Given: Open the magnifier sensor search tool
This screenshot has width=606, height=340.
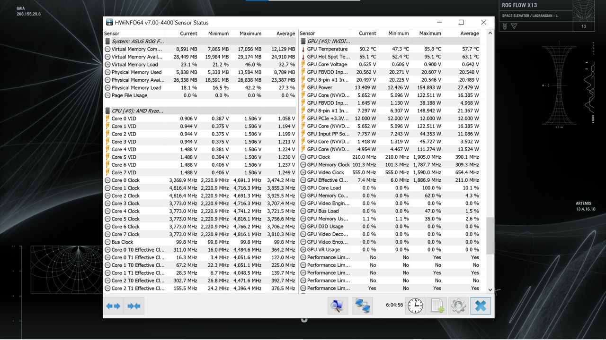Looking at the screenshot, I should 338,306.
